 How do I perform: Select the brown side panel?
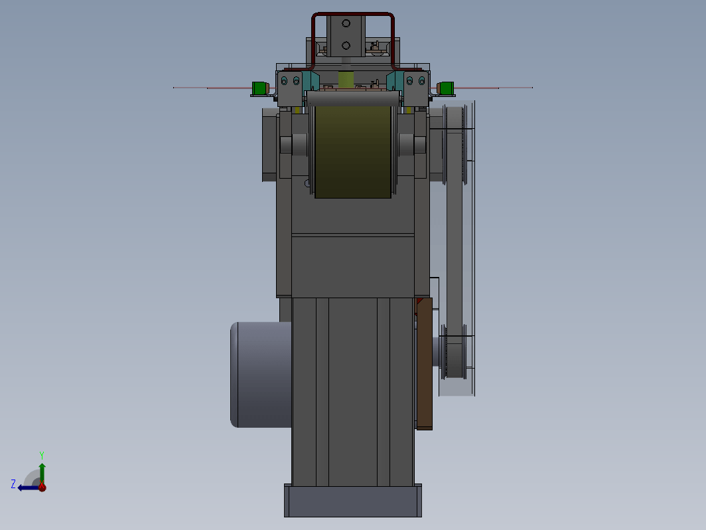click(424, 364)
